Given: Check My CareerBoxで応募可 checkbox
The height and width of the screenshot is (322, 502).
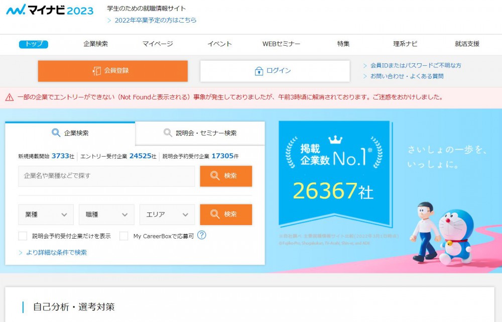Looking at the screenshot, I should [123, 236].
